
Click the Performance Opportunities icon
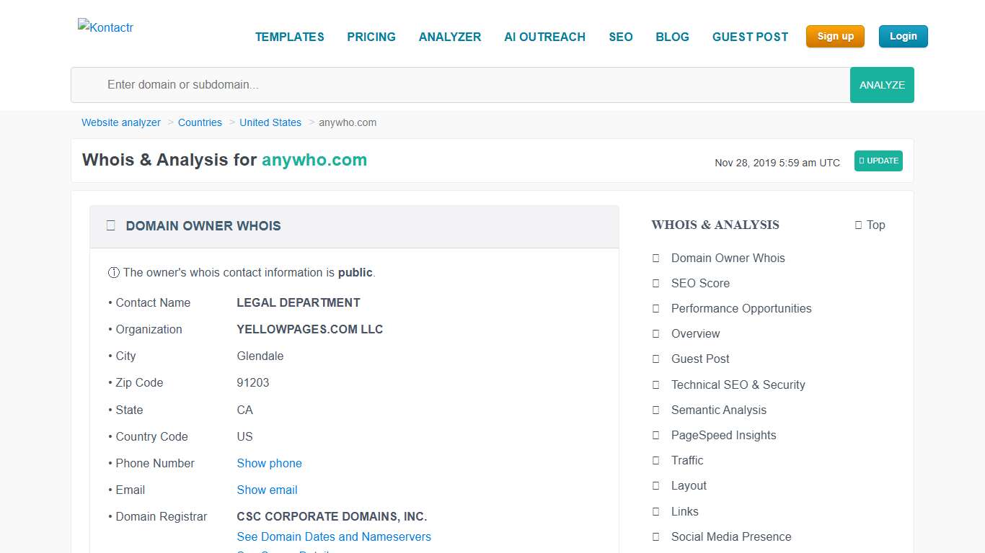click(655, 308)
